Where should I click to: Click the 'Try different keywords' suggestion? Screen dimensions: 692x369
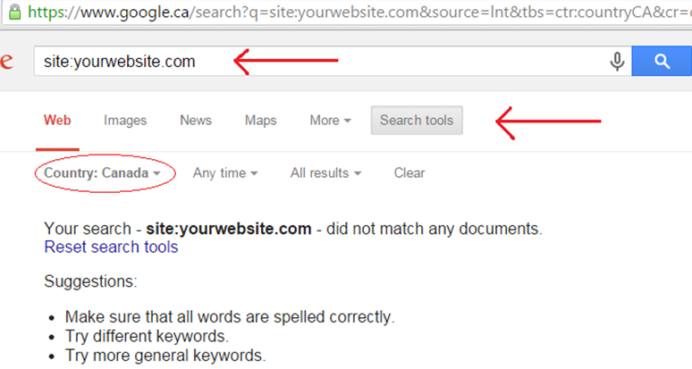(148, 336)
